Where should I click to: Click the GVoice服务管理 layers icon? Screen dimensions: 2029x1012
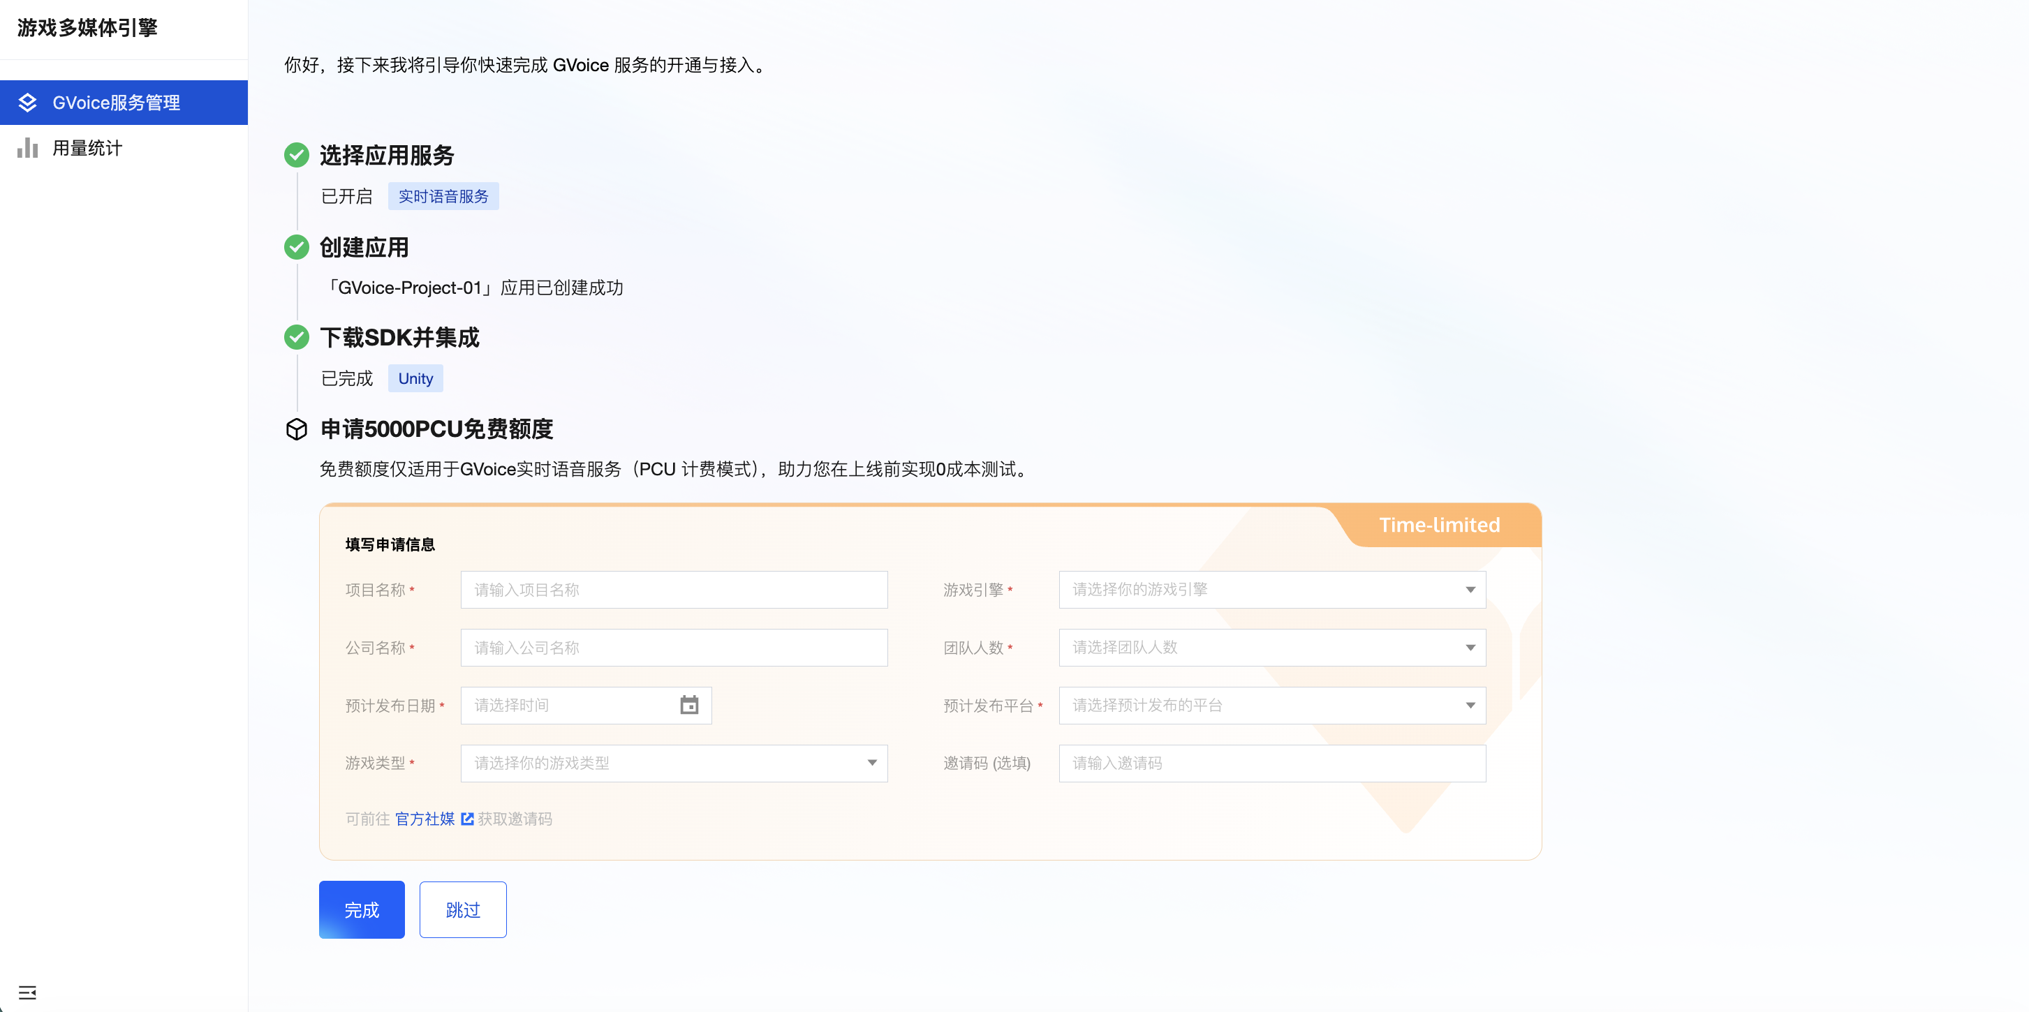pyautogui.click(x=27, y=103)
